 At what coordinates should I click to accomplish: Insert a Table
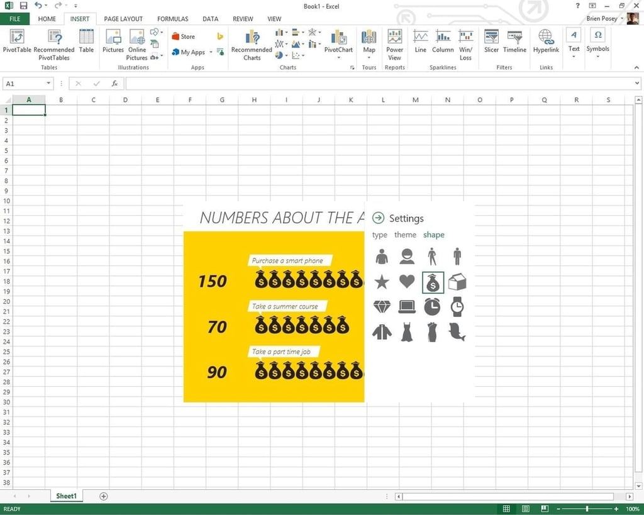tap(86, 41)
